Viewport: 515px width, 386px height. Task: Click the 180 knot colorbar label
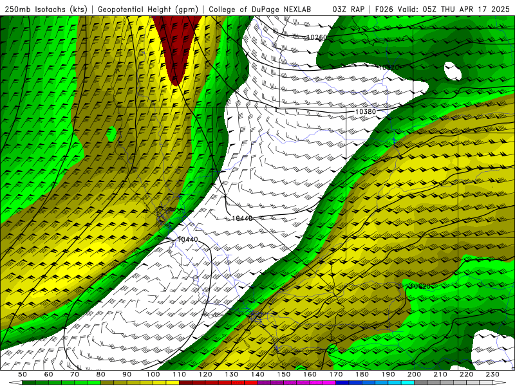click(x=362, y=374)
